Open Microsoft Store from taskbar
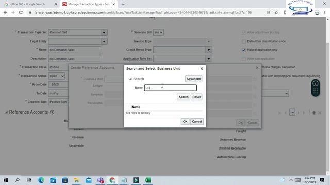330x185 pixels. [x=65, y=180]
